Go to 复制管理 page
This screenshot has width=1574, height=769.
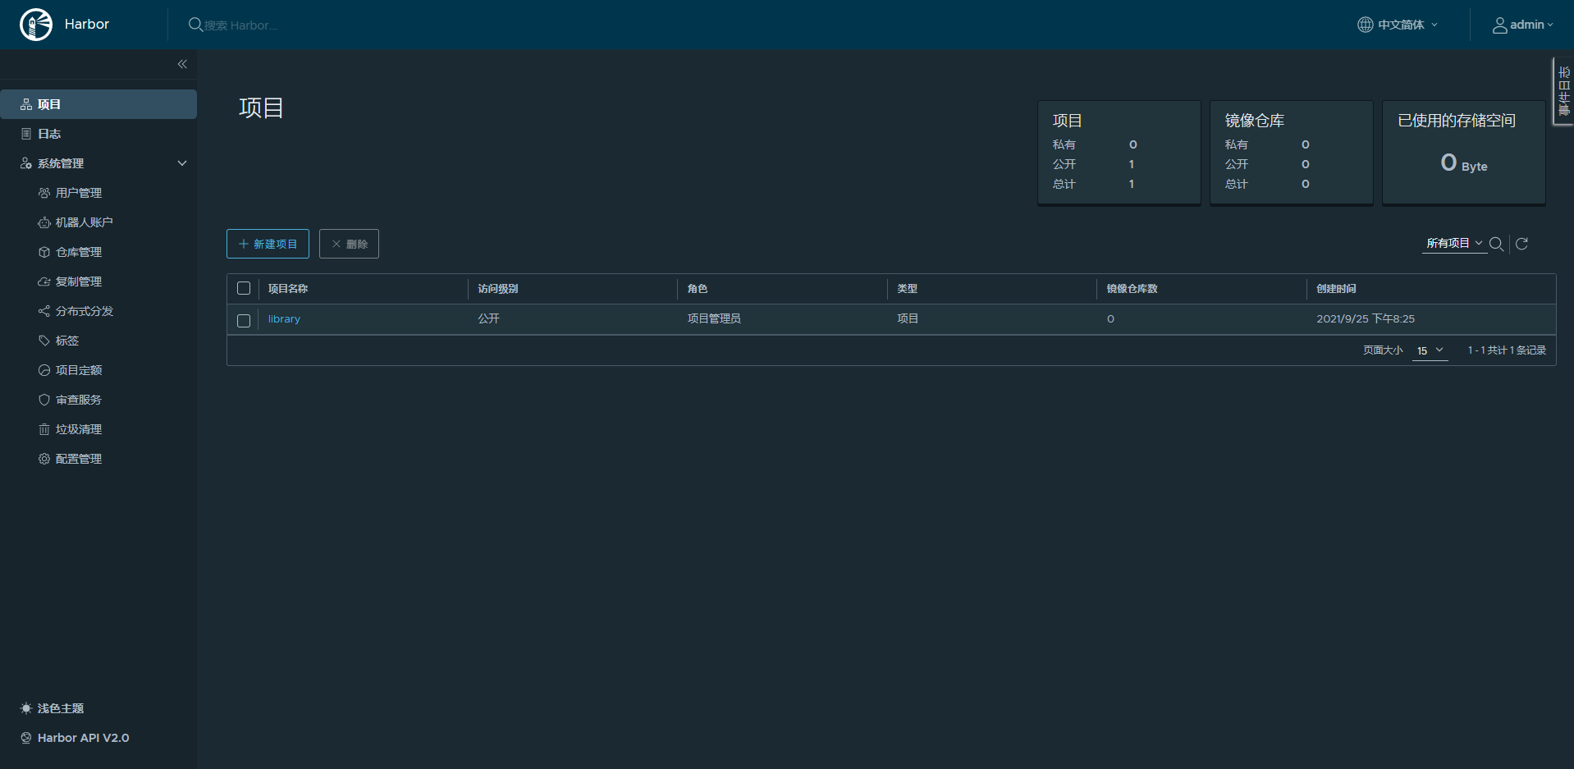pos(79,282)
